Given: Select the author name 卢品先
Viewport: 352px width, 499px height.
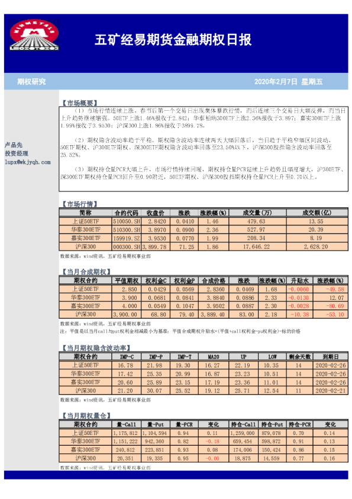Looking at the screenshot, I should (14, 145).
